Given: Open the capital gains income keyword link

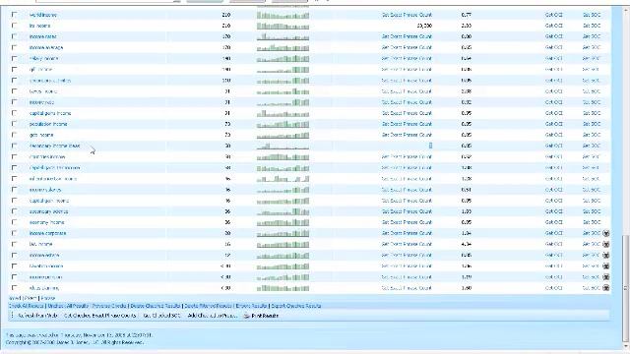Looking at the screenshot, I should point(50,113).
